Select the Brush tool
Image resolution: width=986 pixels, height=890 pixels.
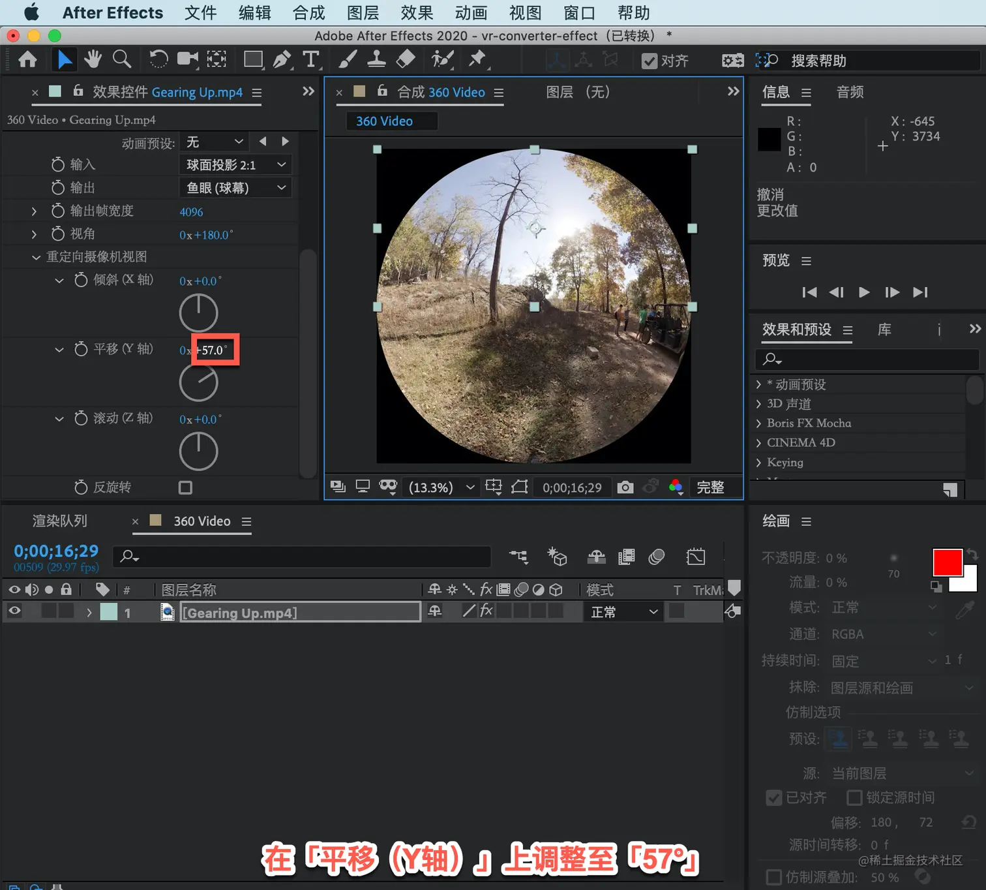pos(347,59)
